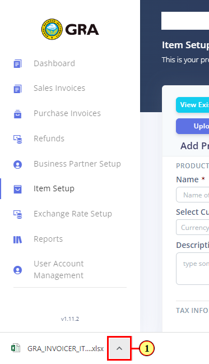209x364 pixels.
Task: Click the User Account Management icon
Action: 17,270
